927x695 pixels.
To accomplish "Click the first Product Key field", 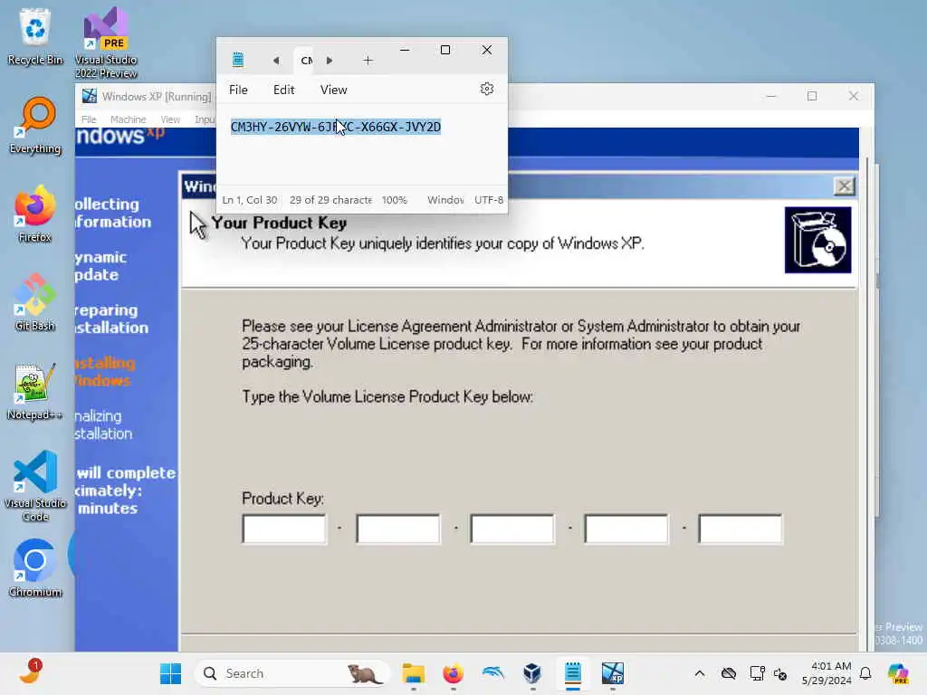I will (283, 528).
